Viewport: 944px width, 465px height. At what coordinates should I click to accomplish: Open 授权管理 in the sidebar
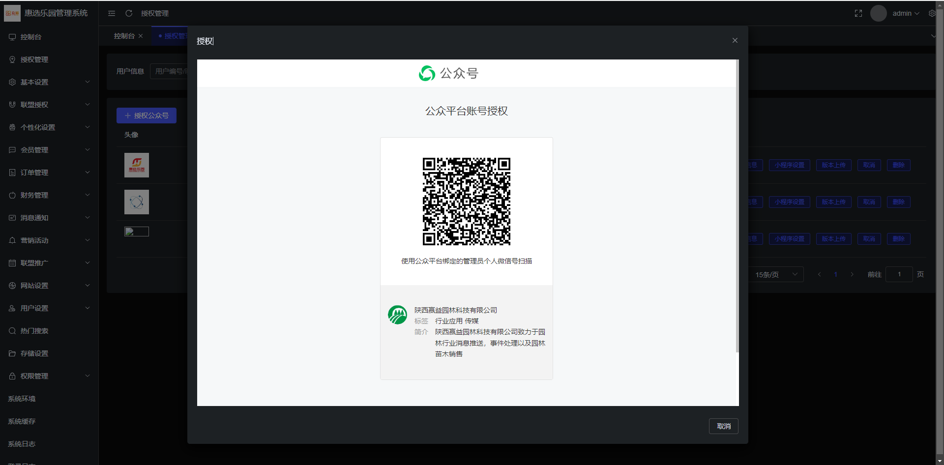point(49,59)
